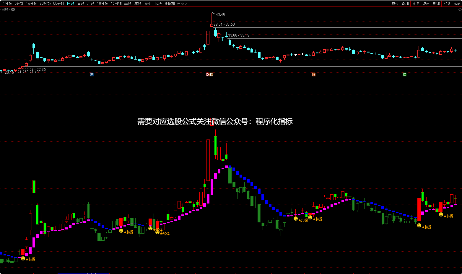Click the orange 预 event marker
The image size is (462, 274).
313,75
